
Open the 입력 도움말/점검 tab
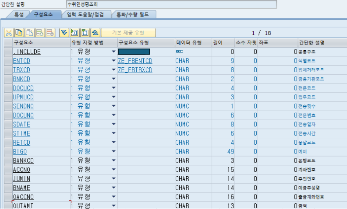tap(85, 14)
